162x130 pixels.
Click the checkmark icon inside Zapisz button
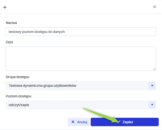pos(118,122)
